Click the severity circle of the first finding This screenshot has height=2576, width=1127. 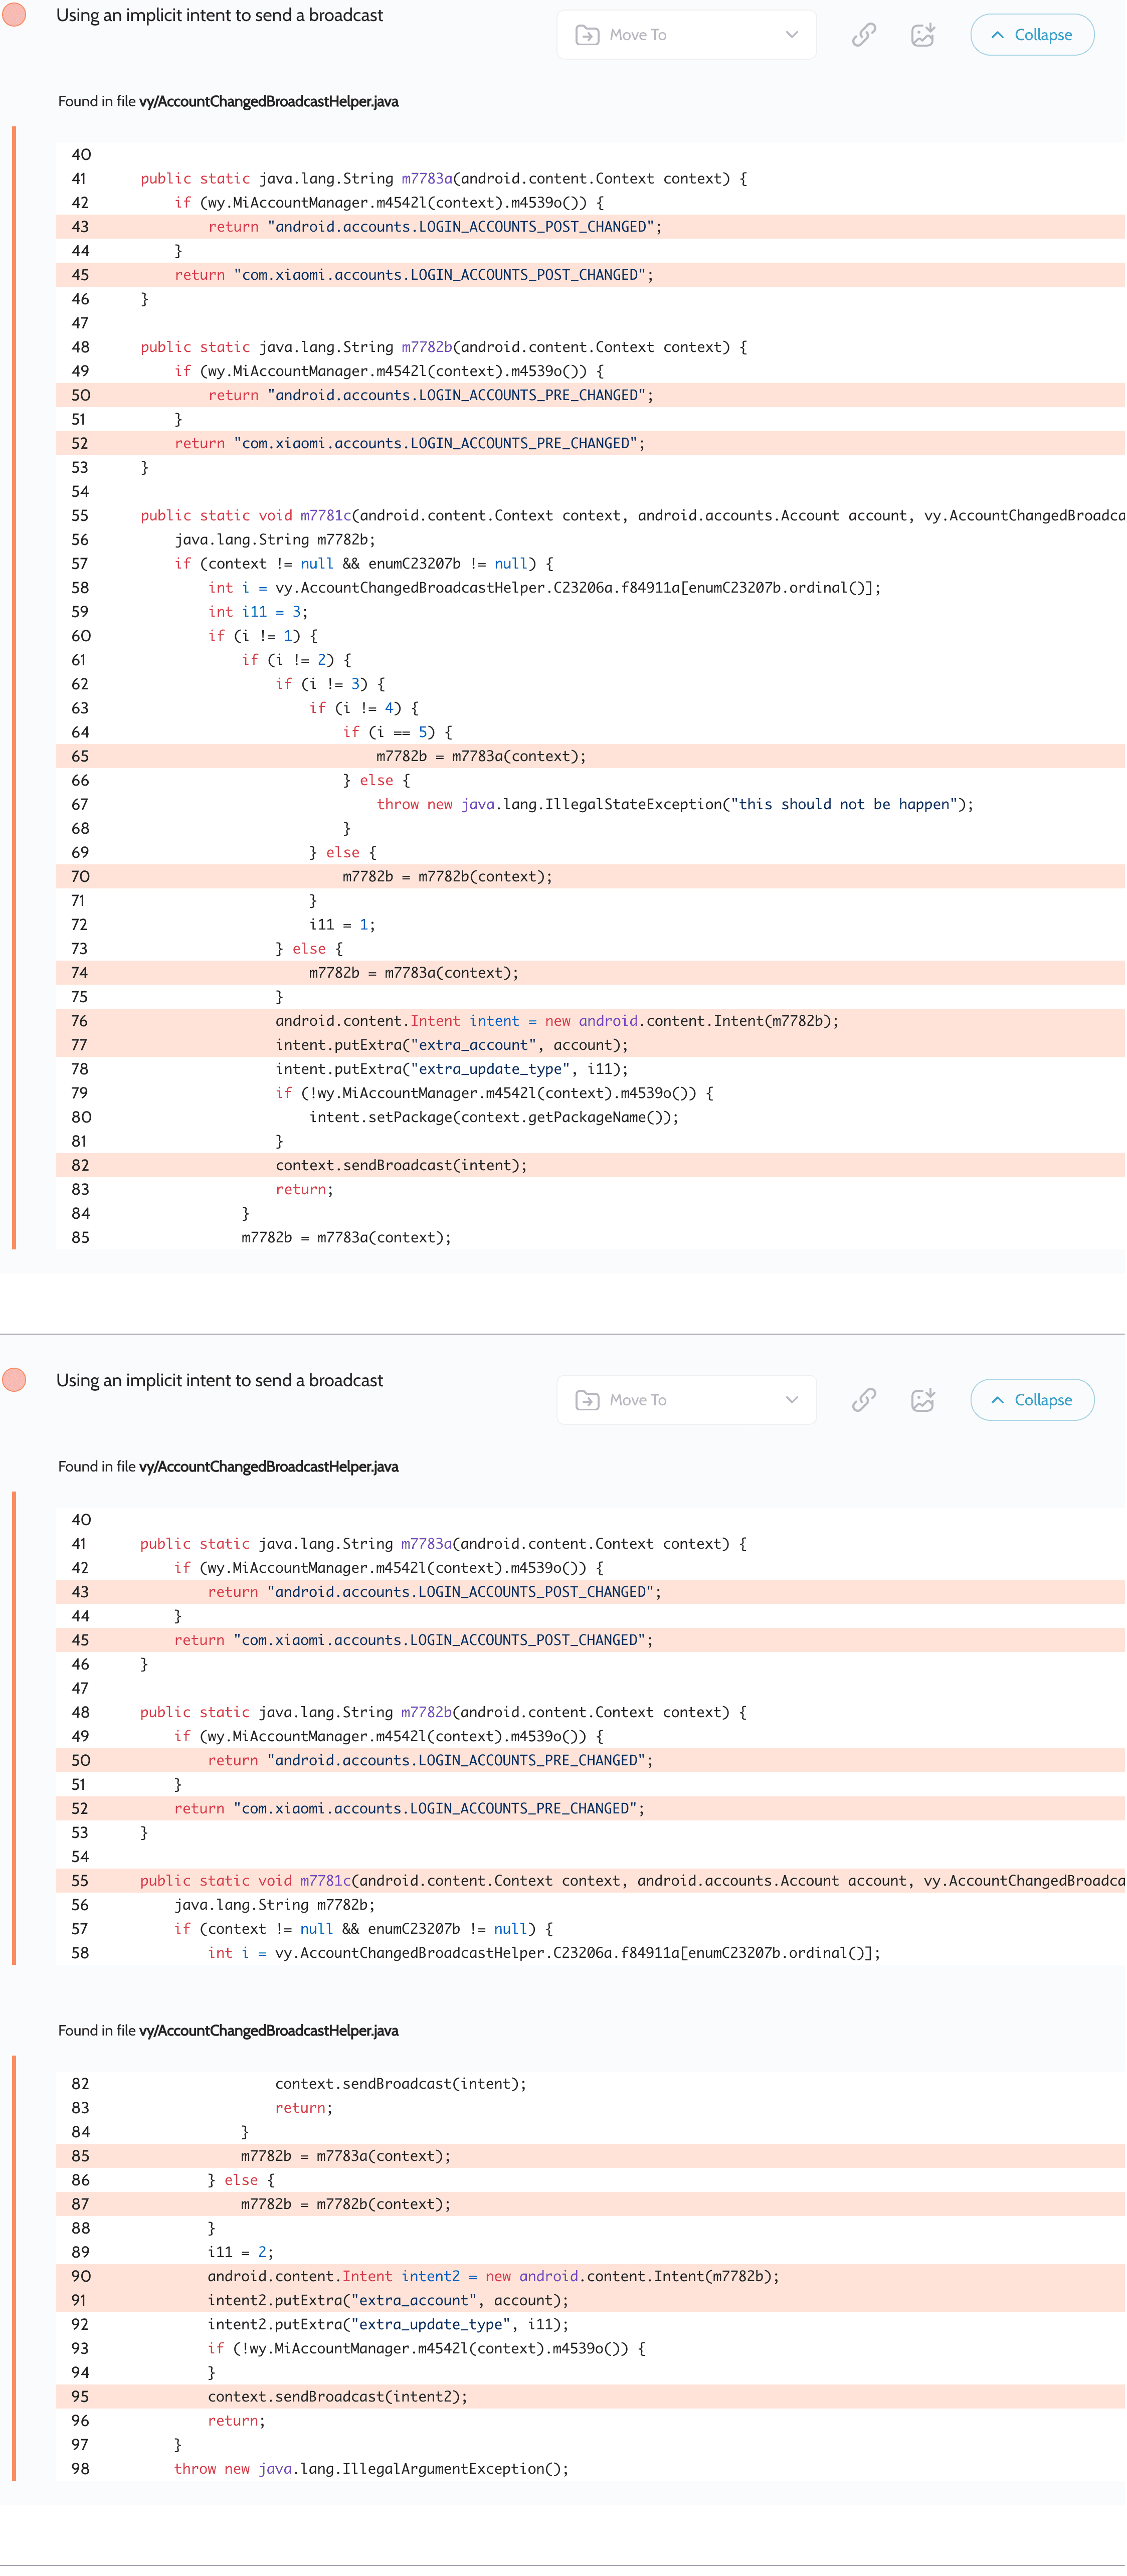[14, 15]
